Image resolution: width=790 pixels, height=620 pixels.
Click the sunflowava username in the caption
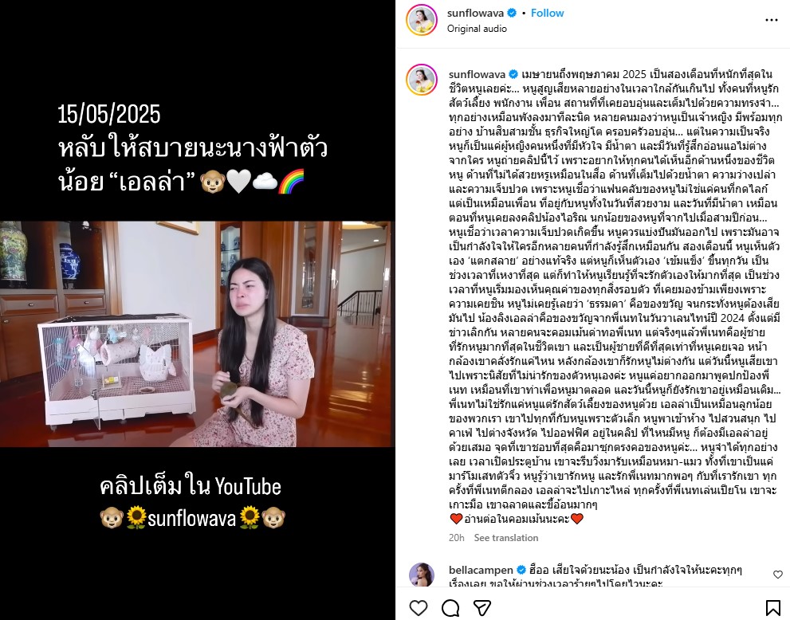(x=478, y=74)
